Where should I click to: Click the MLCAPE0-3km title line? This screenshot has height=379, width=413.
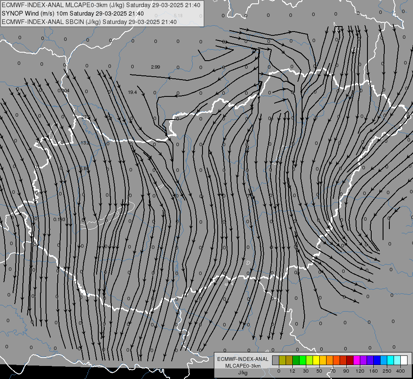point(101,5)
